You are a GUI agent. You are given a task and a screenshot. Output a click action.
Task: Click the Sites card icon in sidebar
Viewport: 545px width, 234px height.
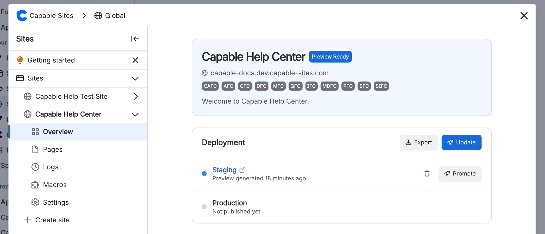pos(20,78)
